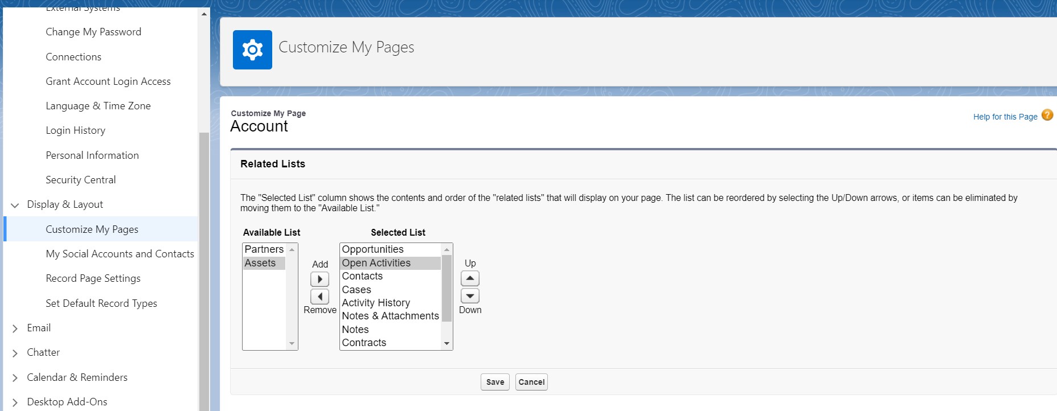Click sidebar scrollbar up arrow

click(204, 13)
